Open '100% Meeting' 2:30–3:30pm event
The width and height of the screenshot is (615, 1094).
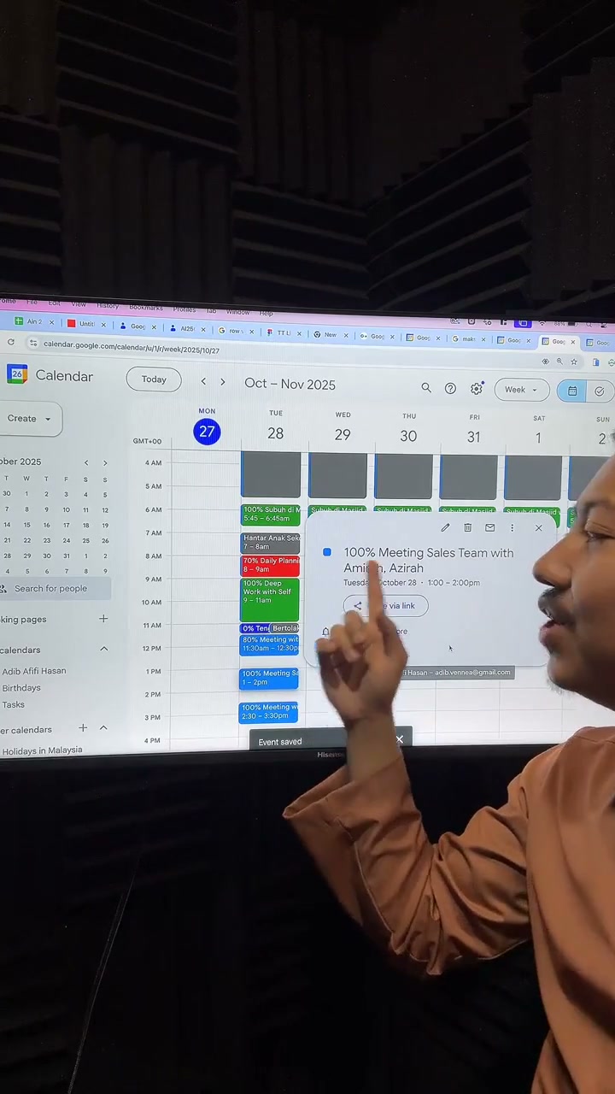pyautogui.click(x=268, y=713)
